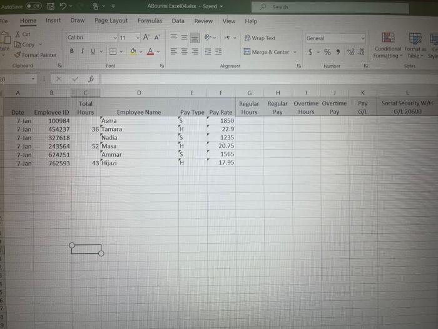Click the Orientation icon
This screenshot has height=329, width=438.
pyautogui.click(x=208, y=37)
